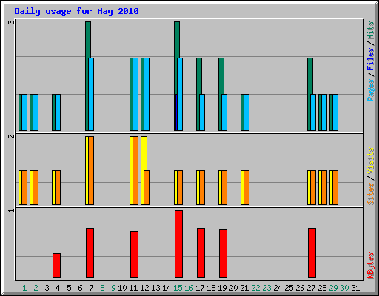Click the "Daily usage for May 2010" title
The height and width of the screenshot is (296, 379).
(x=76, y=11)
